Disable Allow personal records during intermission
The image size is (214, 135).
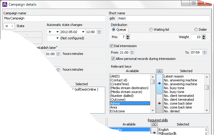point(113,59)
